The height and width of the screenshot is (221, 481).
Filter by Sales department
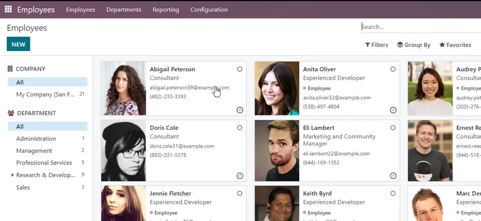pyautogui.click(x=47, y=188)
